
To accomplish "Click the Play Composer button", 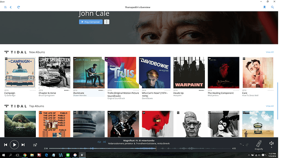I will pyautogui.click(x=91, y=22).
